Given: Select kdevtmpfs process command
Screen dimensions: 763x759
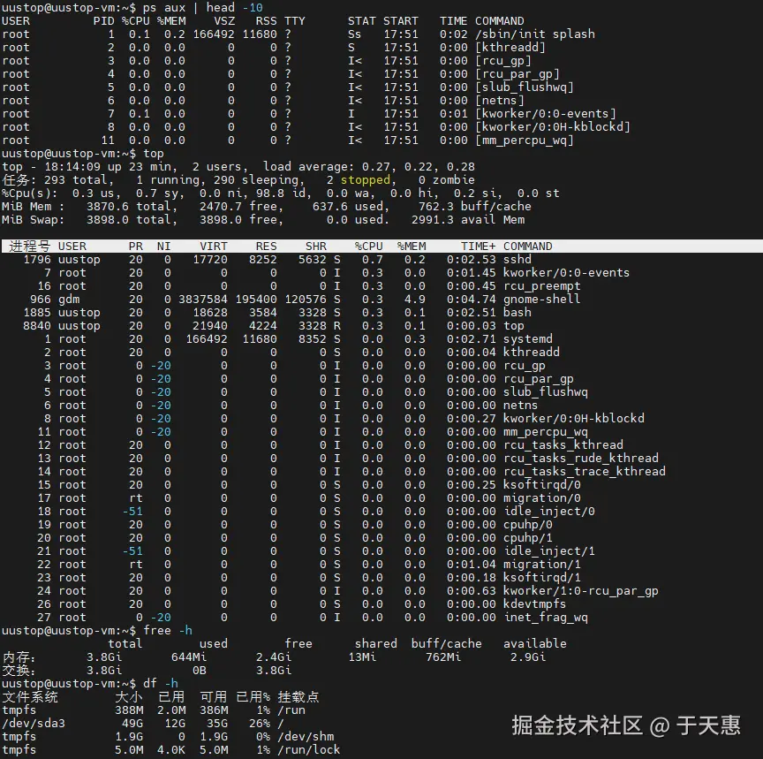Looking at the screenshot, I should click(x=534, y=604).
